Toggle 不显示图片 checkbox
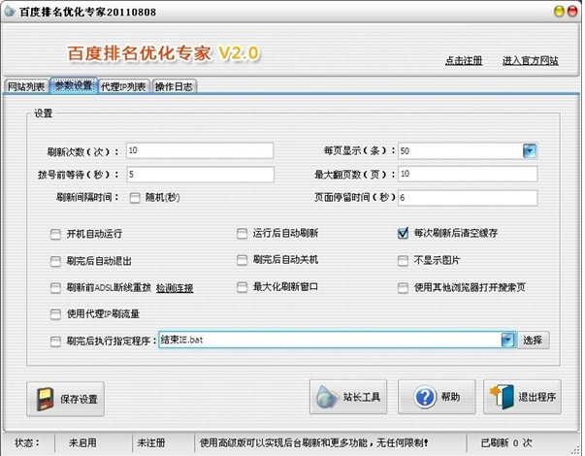This screenshot has width=585, height=456. click(x=403, y=260)
